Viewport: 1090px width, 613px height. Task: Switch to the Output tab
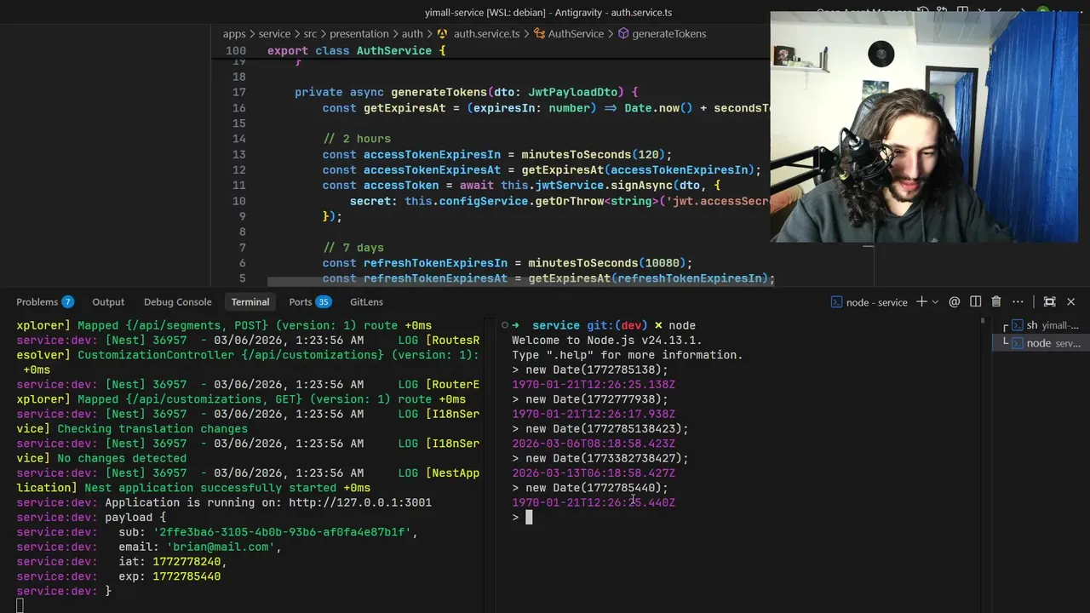pos(108,301)
